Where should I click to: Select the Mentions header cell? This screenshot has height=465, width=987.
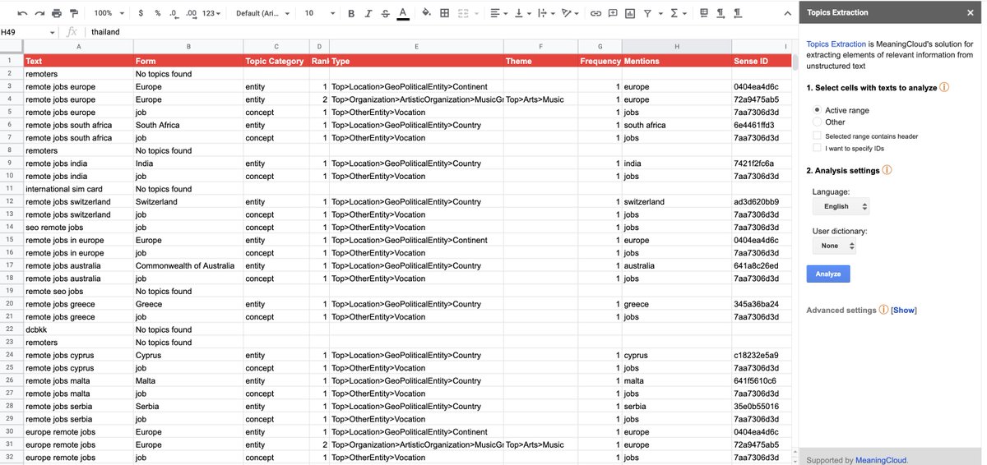point(676,61)
